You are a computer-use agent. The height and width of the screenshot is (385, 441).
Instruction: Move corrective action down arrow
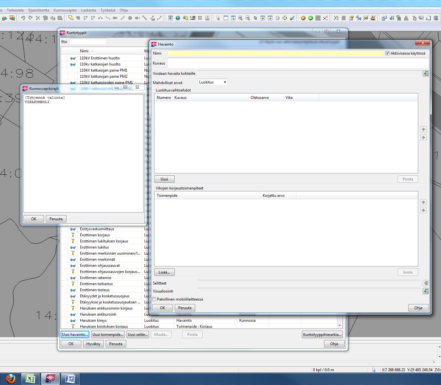[x=423, y=210]
